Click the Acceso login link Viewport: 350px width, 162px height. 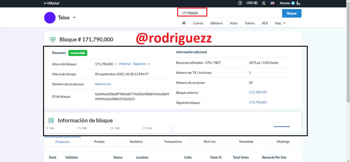(285, 3)
